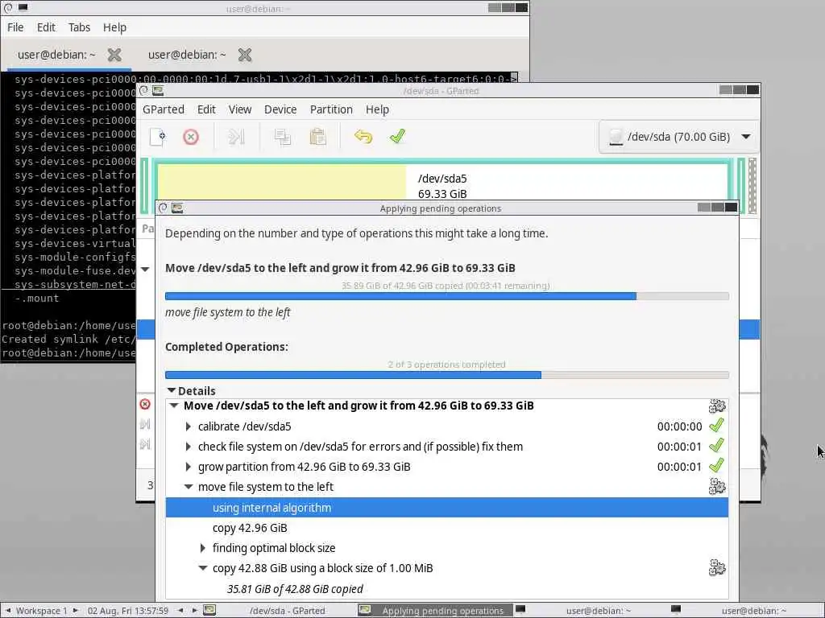Open the View menu in GParted
This screenshot has height=618, width=825.
[240, 109]
